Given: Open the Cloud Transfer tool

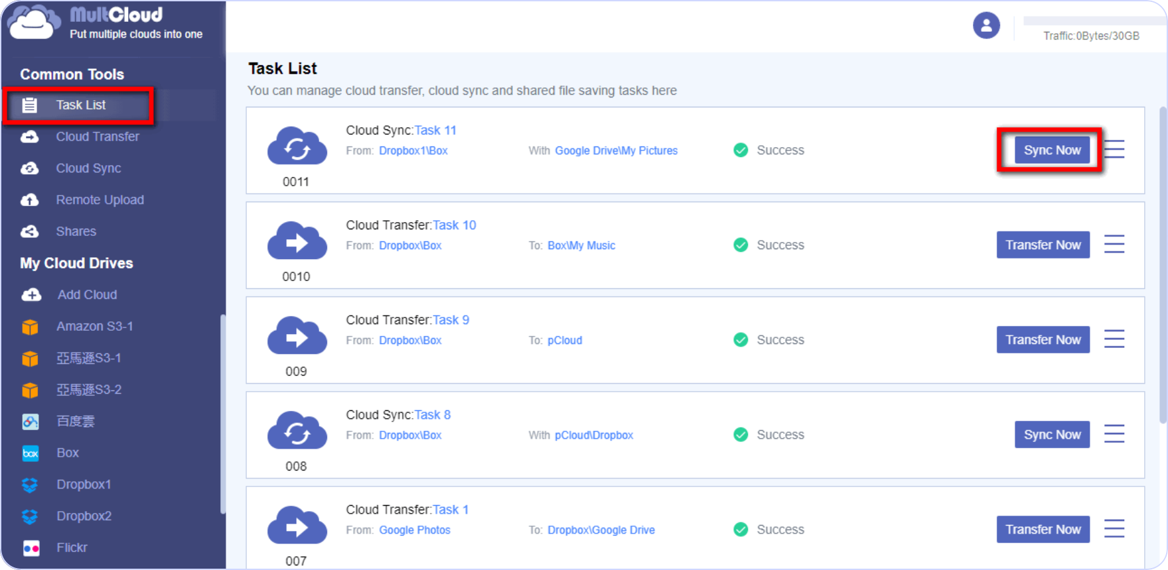Looking at the screenshot, I should (98, 137).
